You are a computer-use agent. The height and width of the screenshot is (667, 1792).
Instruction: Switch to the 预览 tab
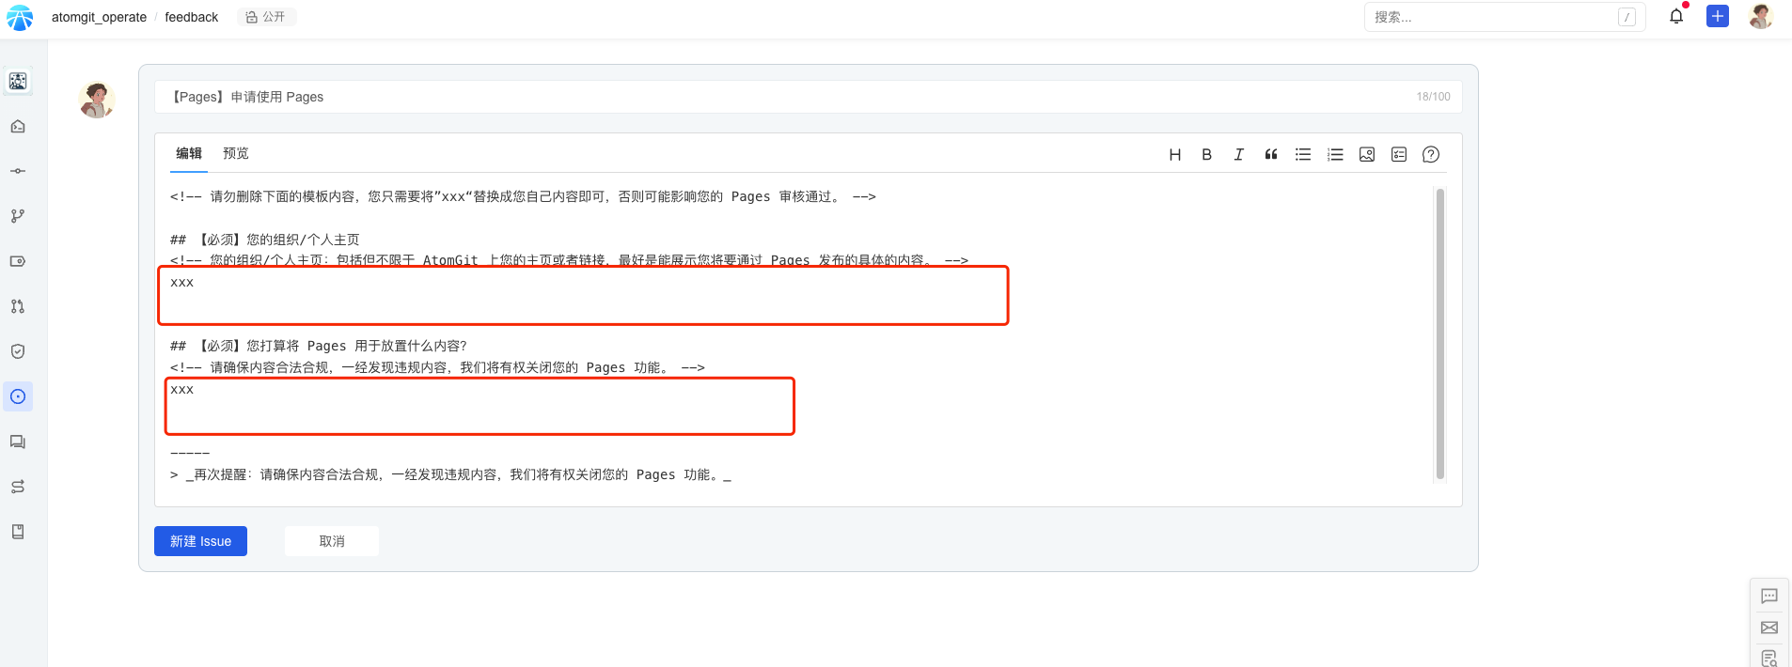[236, 153]
